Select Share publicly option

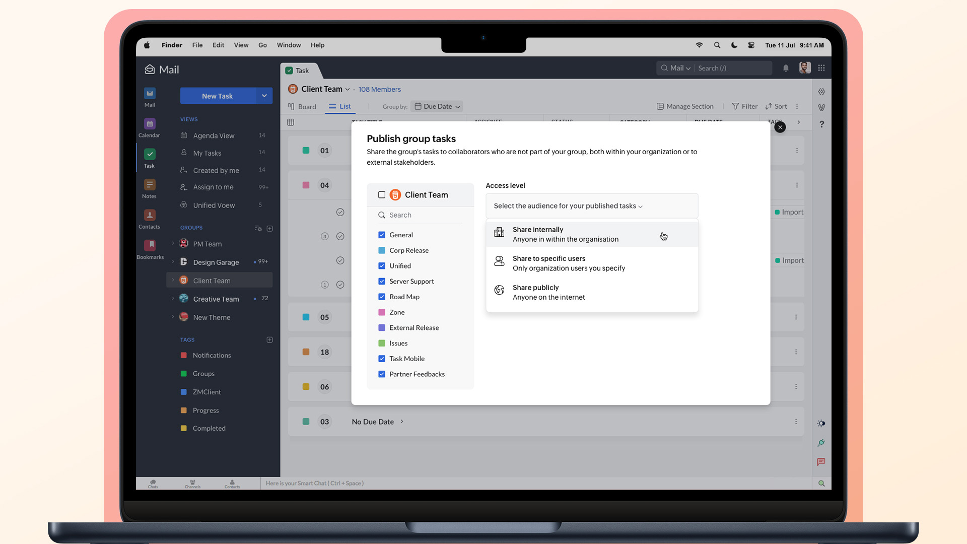coord(592,292)
